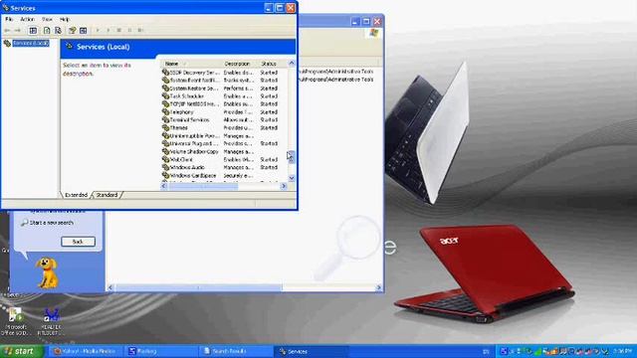Click the services list horizontal scroll thumb
The height and width of the screenshot is (358, 637).
click(203, 186)
